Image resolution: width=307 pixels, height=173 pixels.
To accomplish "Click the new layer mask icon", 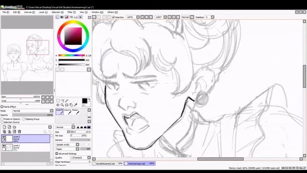I will point(50,127).
